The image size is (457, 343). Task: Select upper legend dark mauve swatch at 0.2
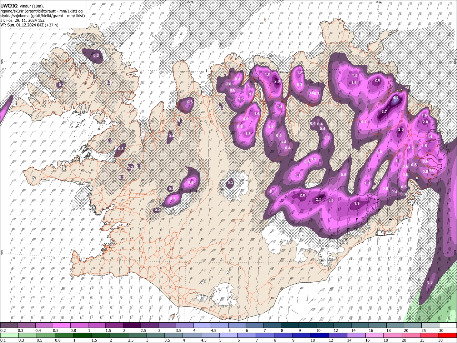point(9,325)
